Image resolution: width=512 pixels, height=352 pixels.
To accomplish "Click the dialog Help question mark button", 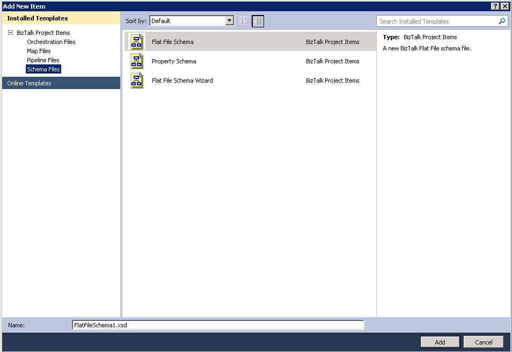I will (x=495, y=6).
